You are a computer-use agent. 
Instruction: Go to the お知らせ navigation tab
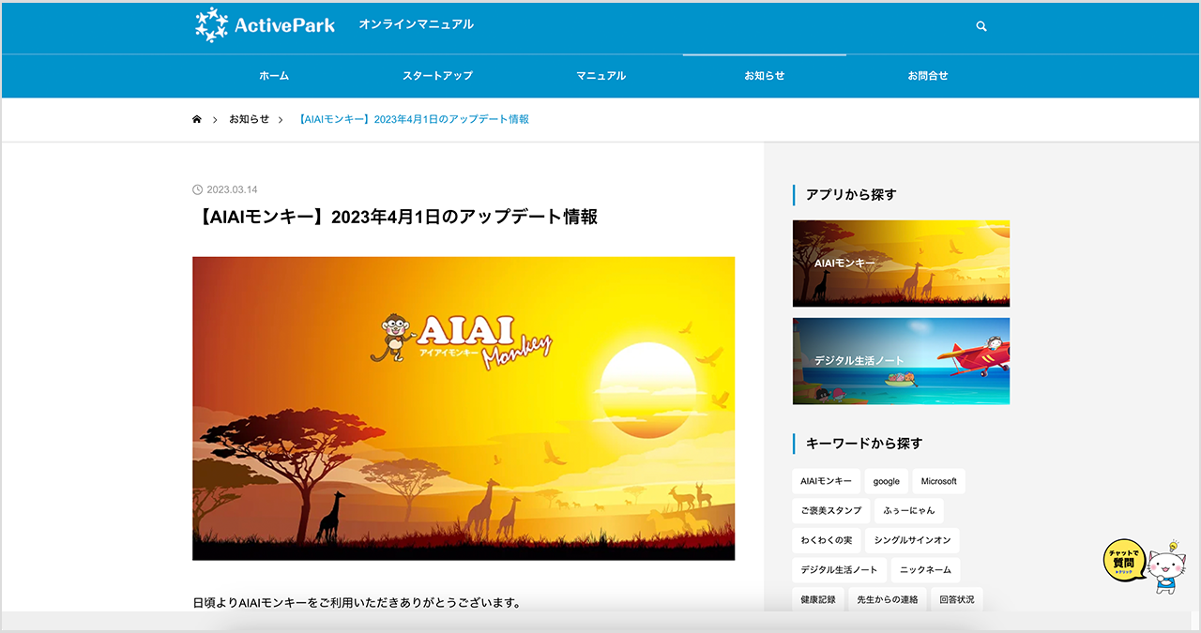(x=764, y=76)
